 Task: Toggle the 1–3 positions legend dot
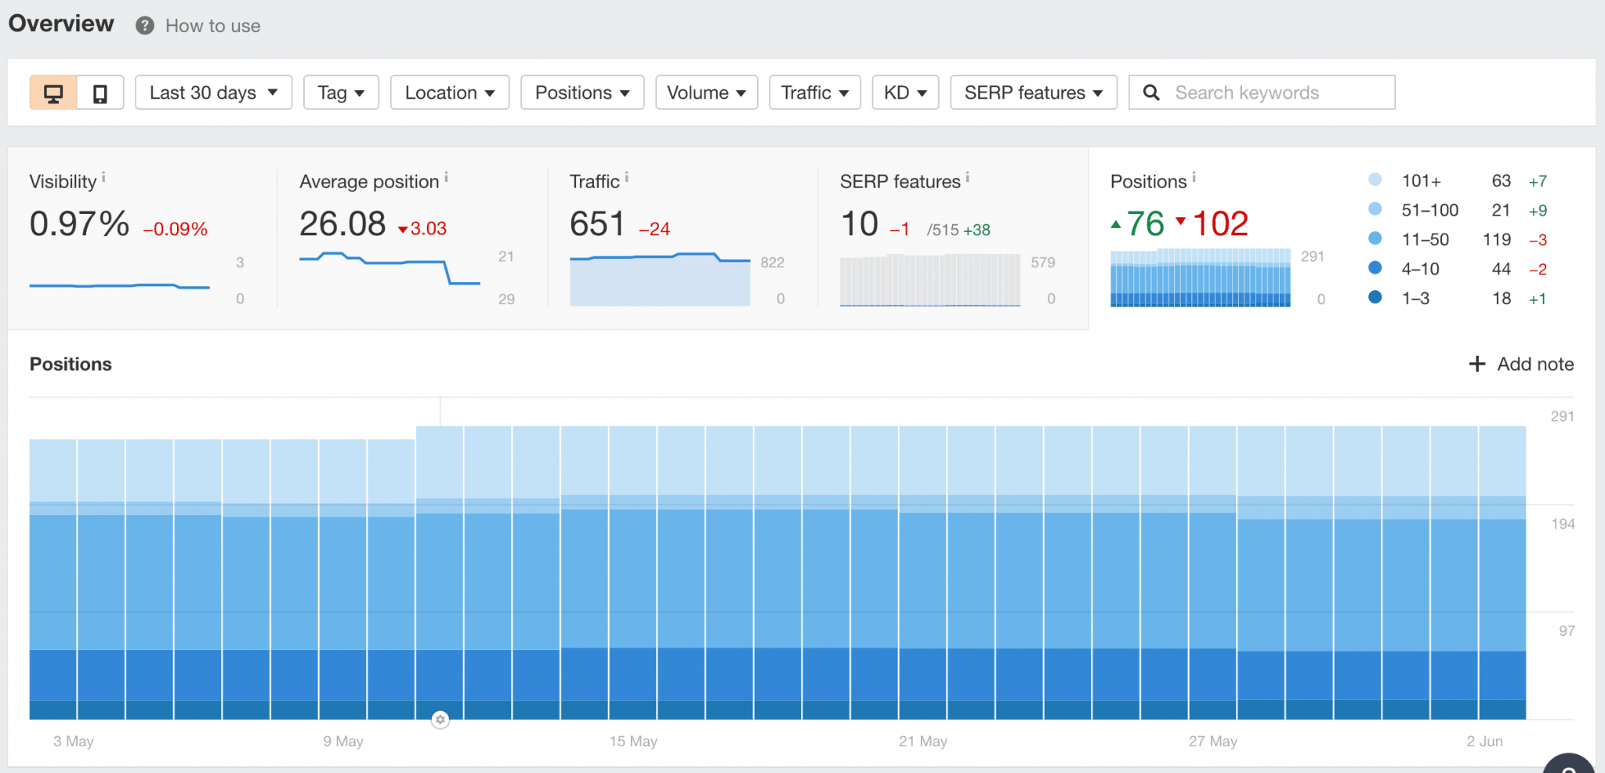pyautogui.click(x=1376, y=298)
